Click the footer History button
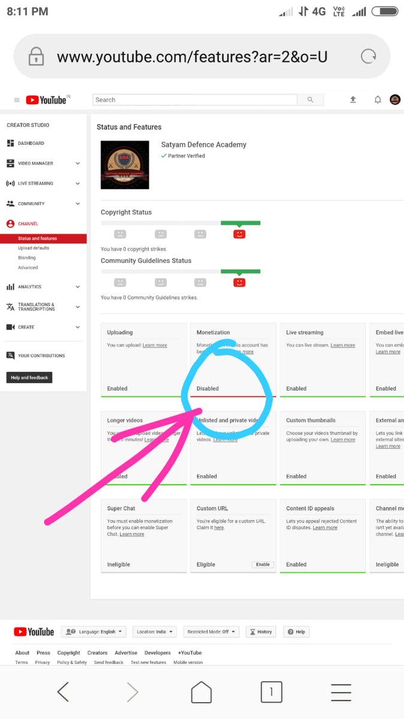 (261, 632)
